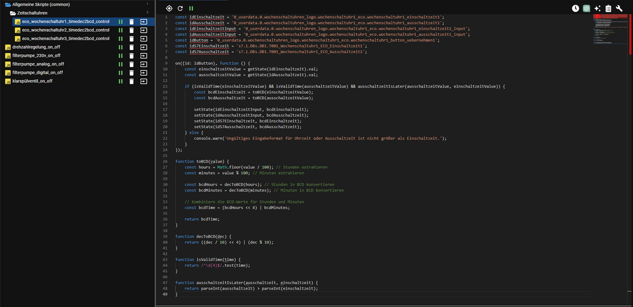The image size is (633, 307).
Task: Open the clipboard checklist icon
Action: (x=608, y=8)
